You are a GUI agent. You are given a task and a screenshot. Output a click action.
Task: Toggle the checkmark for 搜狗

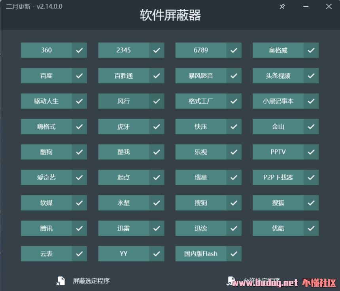234,203
